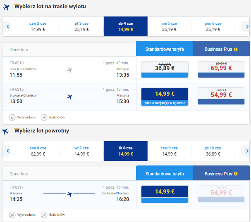
Task: Choose 69,99 € Business Plus fare for FR 6318
Action: 221,69
